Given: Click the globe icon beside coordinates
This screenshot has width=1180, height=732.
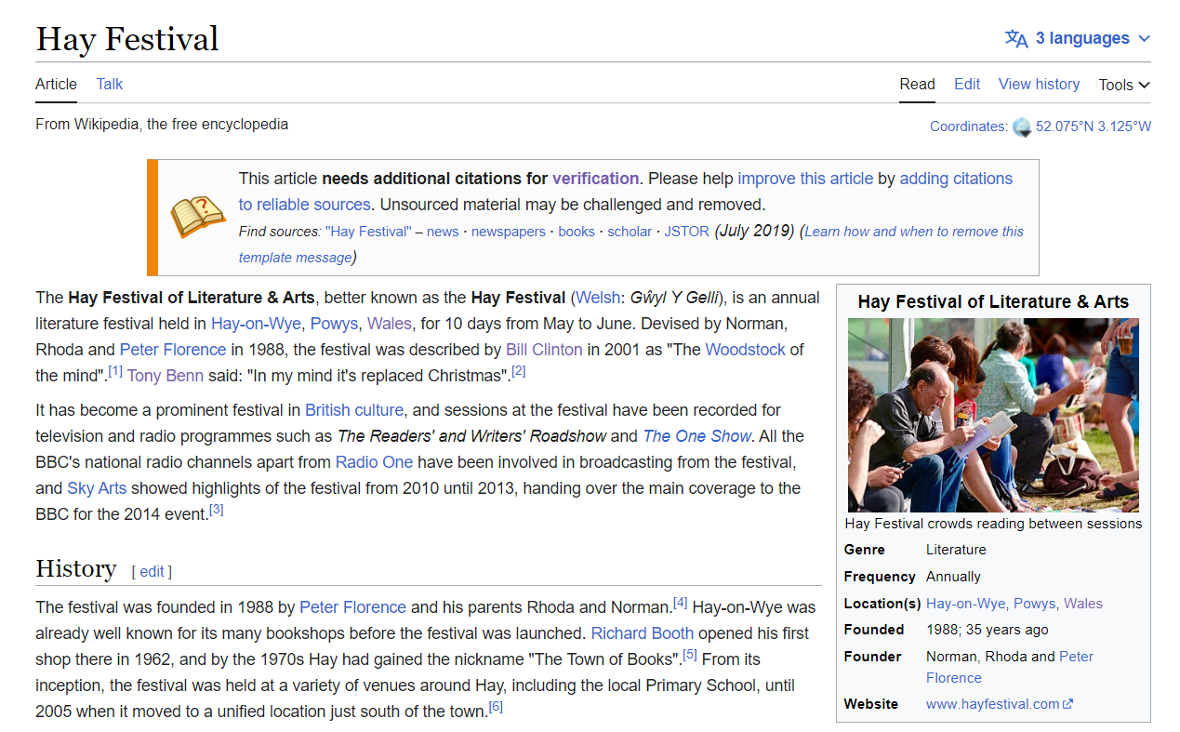Looking at the screenshot, I should [x=1022, y=127].
